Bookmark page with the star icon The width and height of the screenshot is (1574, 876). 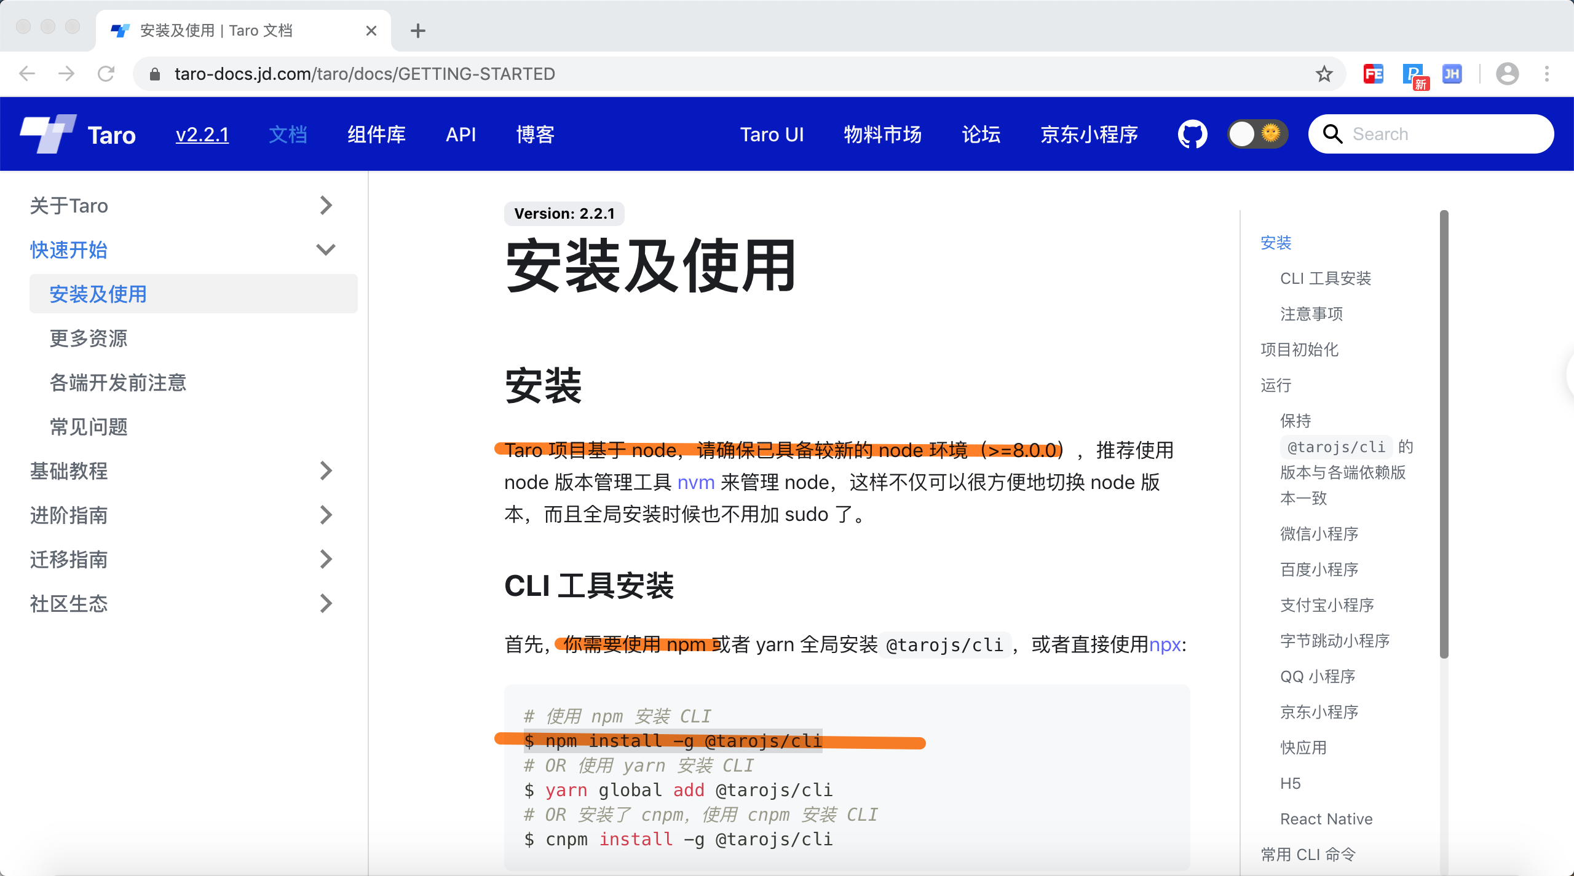pos(1324,74)
